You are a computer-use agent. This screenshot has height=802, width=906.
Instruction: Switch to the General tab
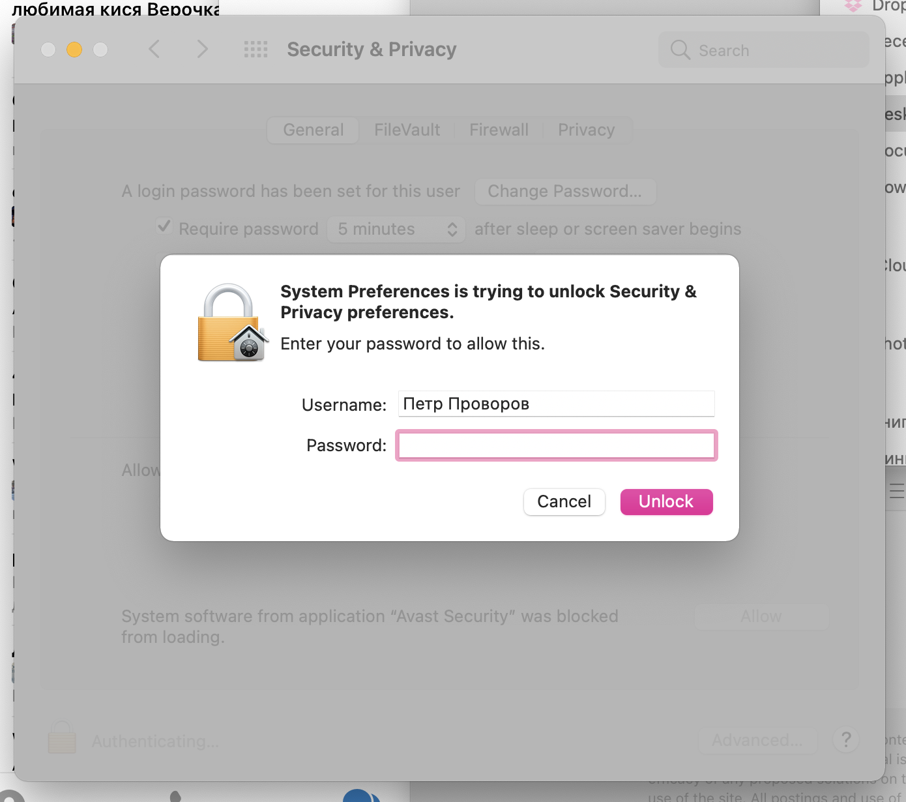coord(314,130)
